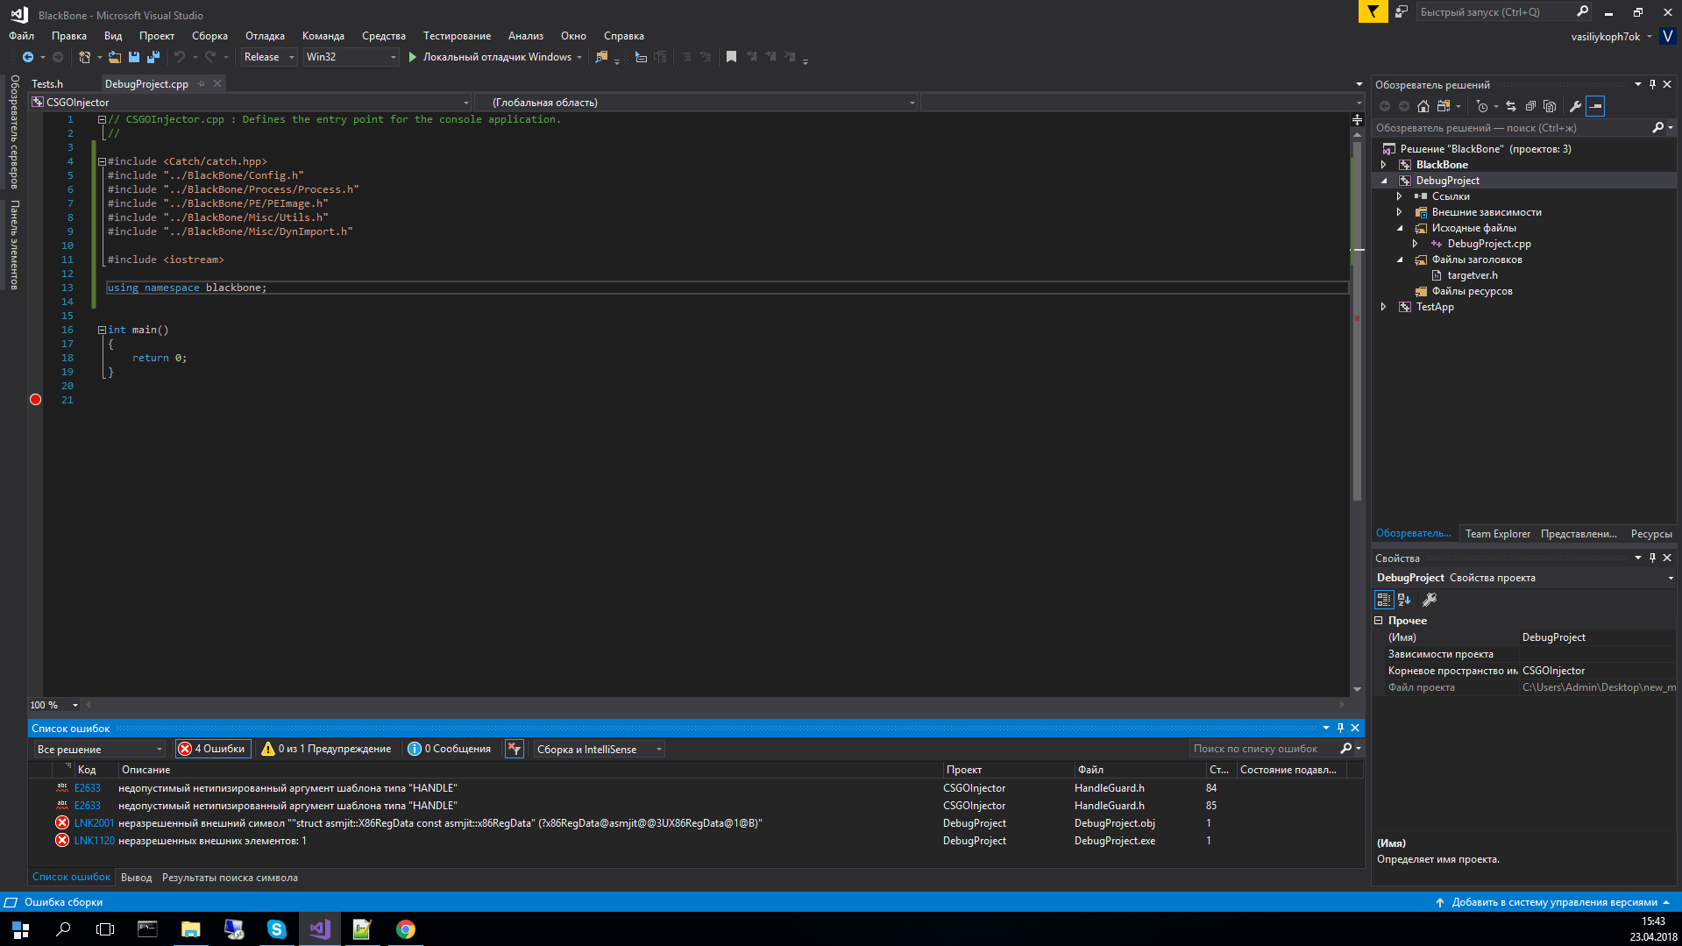Click the Properties wrench icon in Solution Explorer
1682x946 pixels.
(x=1575, y=106)
